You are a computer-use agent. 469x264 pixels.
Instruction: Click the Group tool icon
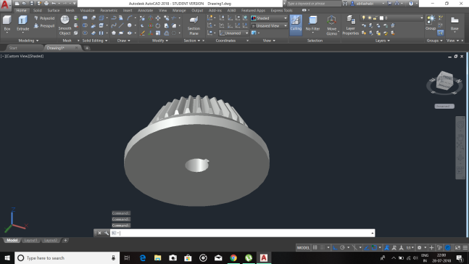431,22
